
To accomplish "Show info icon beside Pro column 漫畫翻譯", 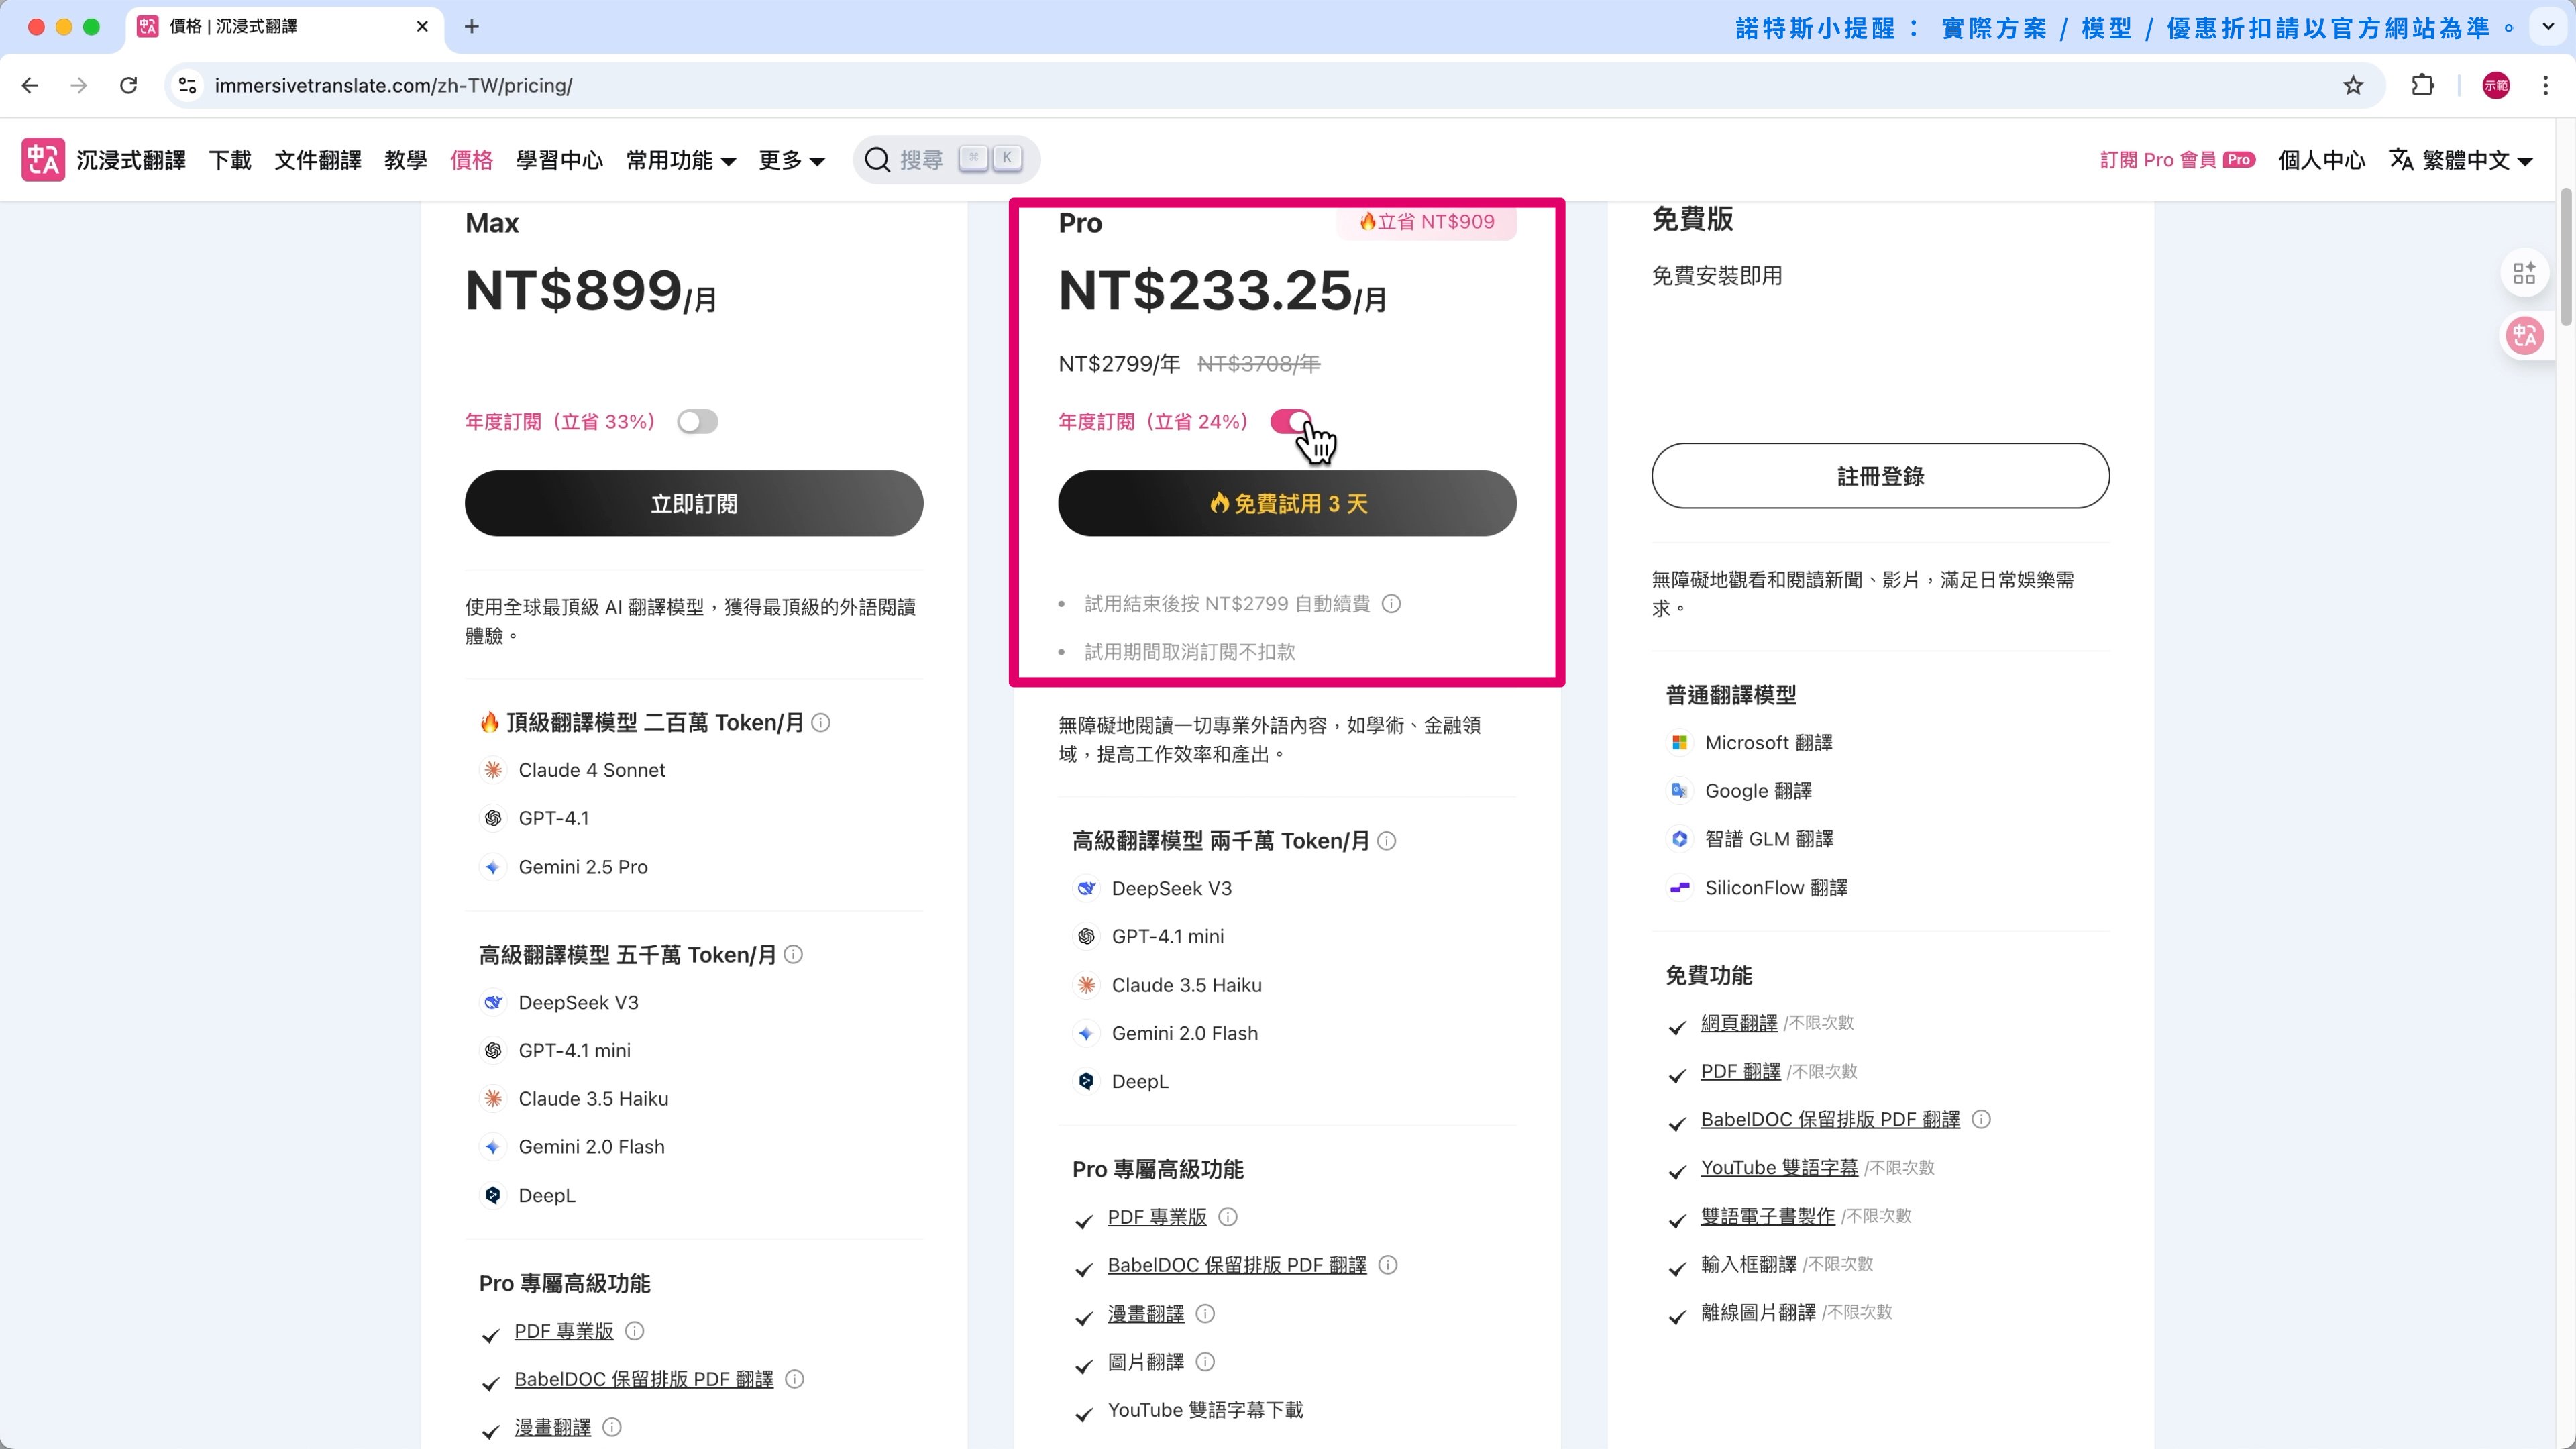I will [x=1205, y=1314].
